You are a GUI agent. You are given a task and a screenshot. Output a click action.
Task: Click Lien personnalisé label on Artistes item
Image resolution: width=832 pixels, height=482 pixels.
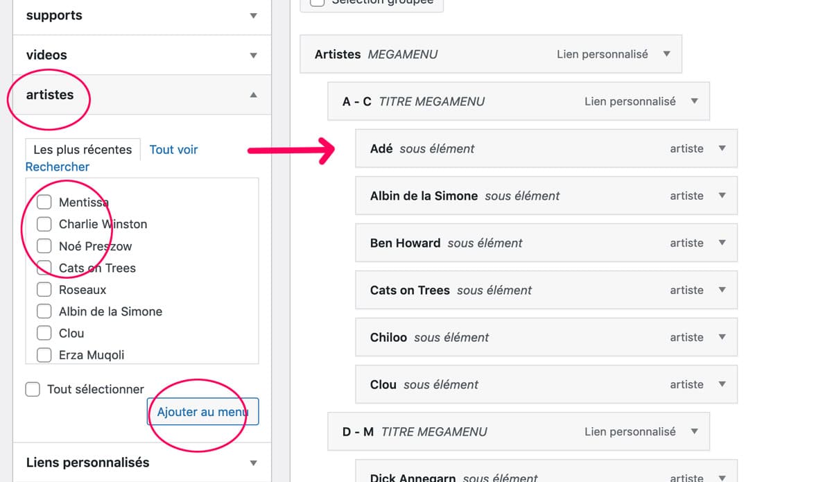click(602, 54)
